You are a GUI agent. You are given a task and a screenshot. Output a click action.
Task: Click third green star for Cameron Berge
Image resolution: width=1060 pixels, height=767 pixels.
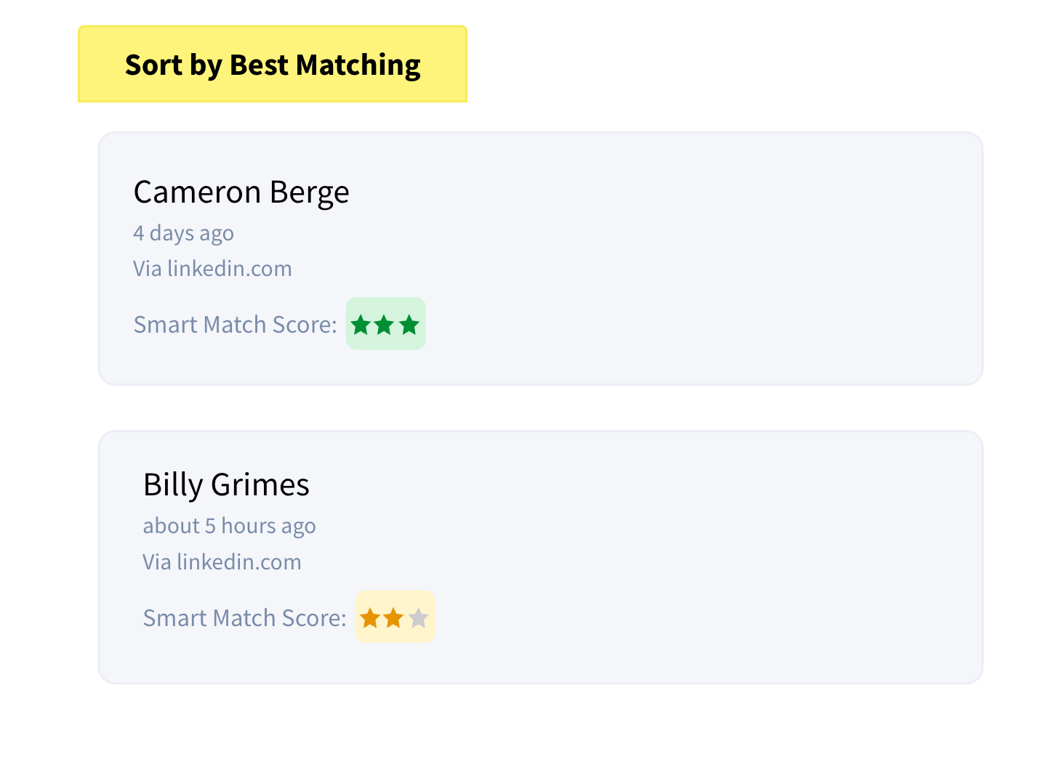[409, 325]
